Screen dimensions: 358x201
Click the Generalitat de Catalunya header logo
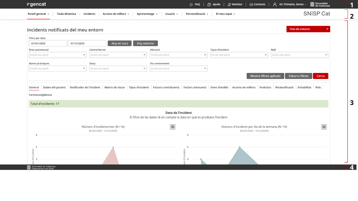pyautogui.click(x=320, y=4)
